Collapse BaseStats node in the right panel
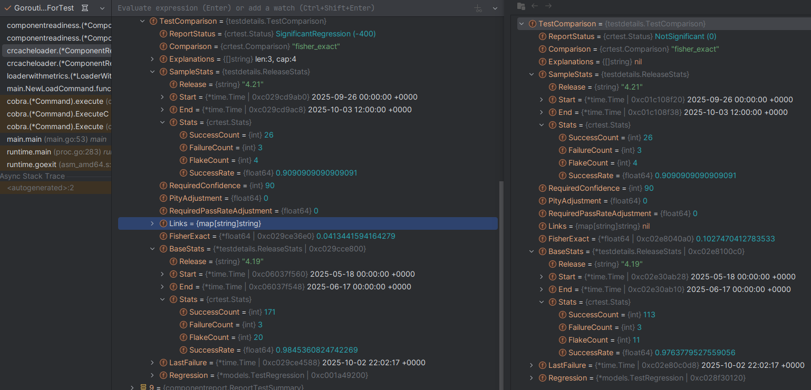Viewport: 811px width, 390px height. click(532, 251)
